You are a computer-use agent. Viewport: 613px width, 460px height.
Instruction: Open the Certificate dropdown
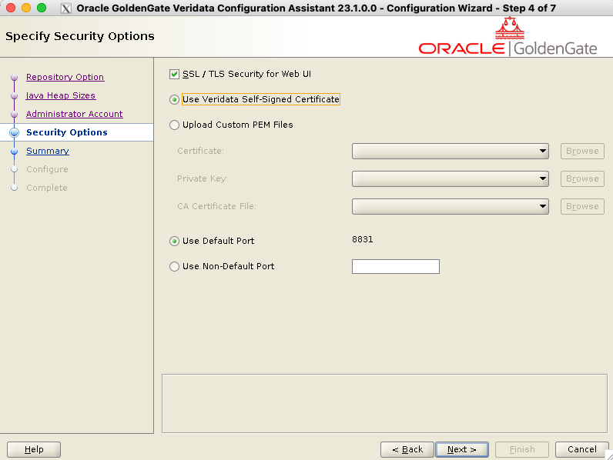(450, 152)
